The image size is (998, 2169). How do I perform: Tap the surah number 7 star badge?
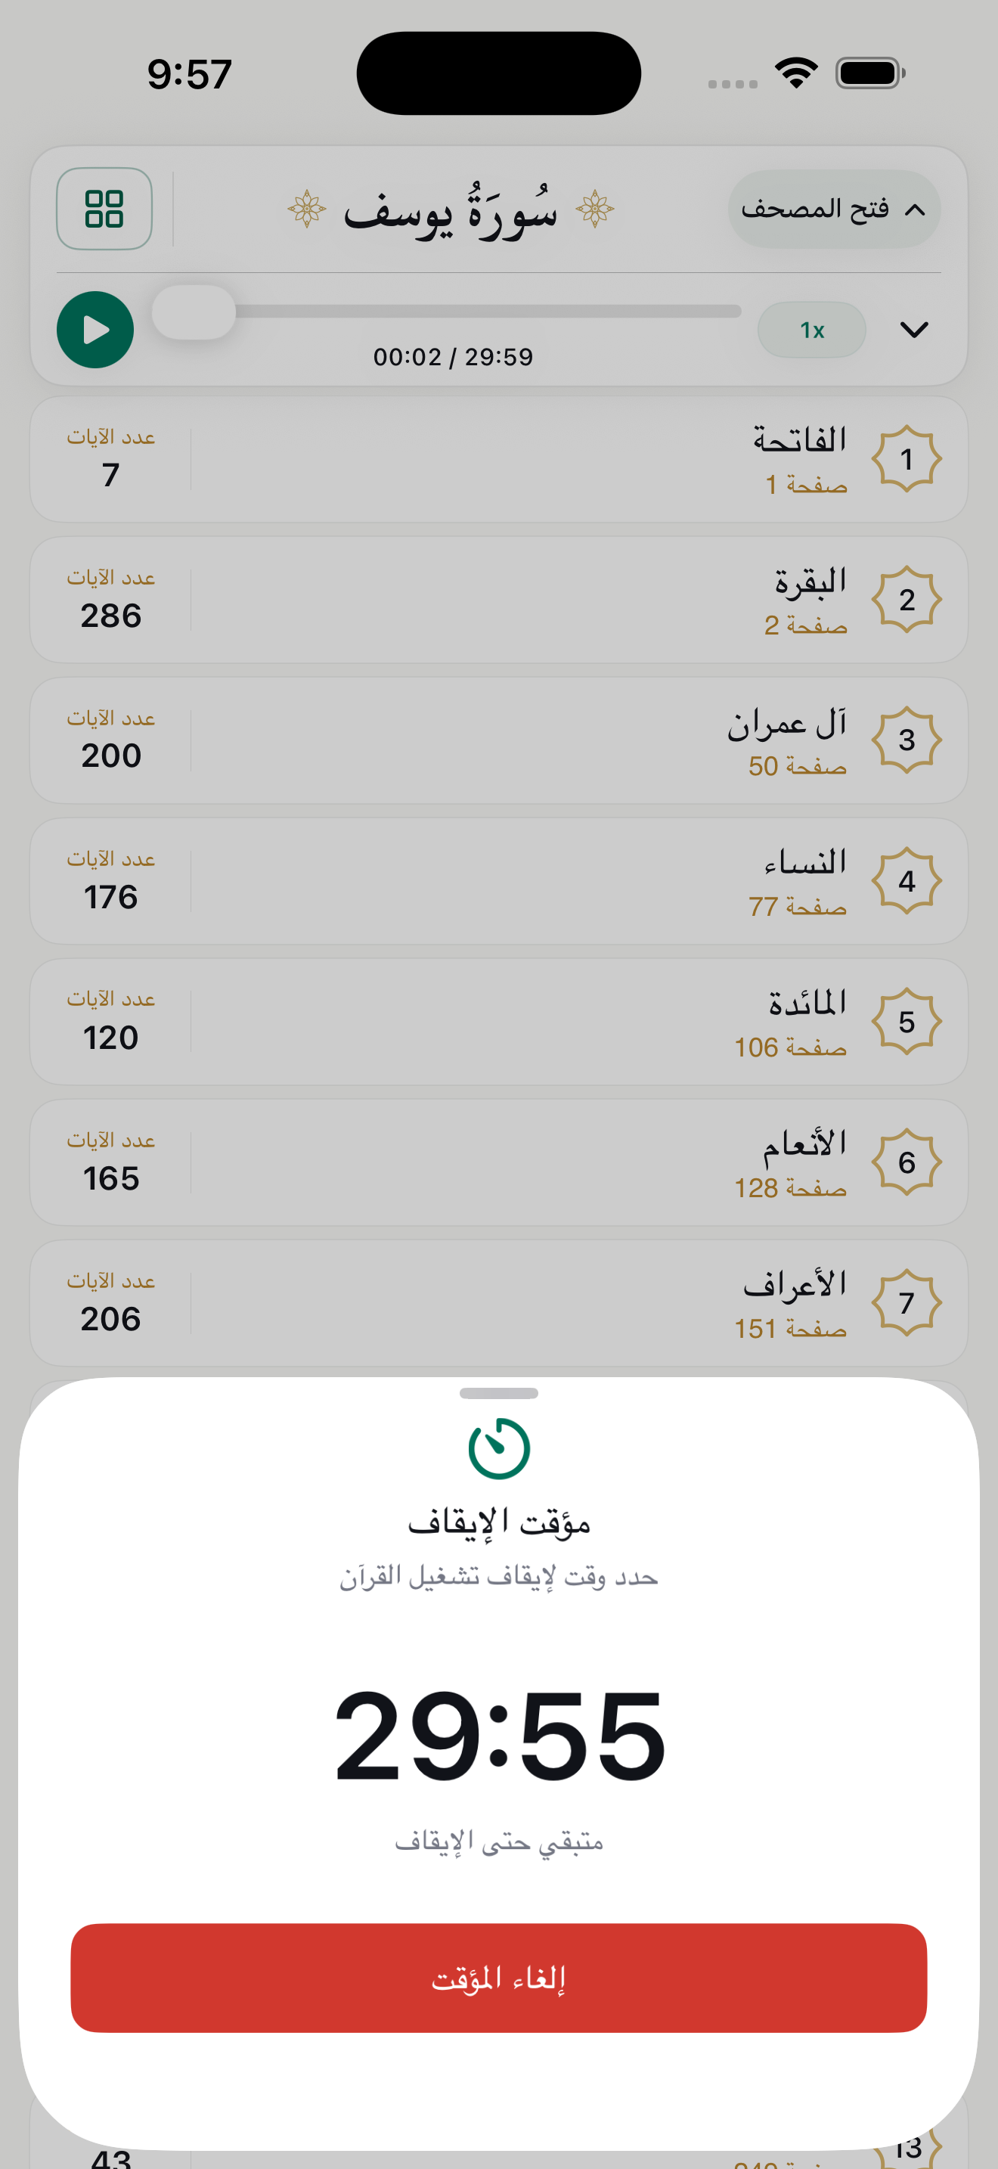click(x=907, y=1302)
